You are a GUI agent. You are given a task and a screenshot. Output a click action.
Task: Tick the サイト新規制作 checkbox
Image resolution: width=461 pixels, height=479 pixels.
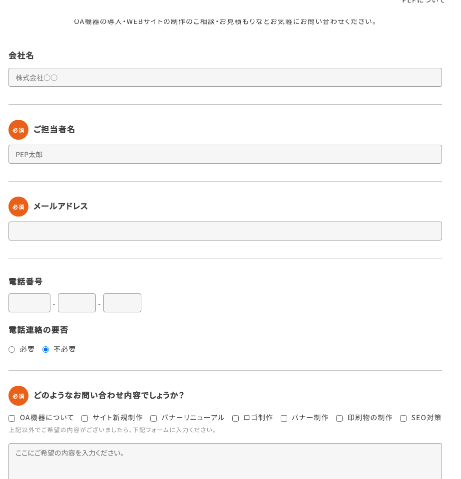(85, 418)
